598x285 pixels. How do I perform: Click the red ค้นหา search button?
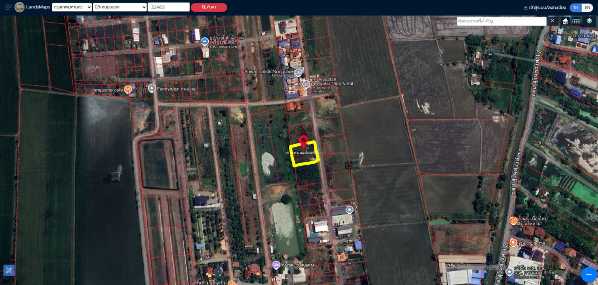(209, 7)
